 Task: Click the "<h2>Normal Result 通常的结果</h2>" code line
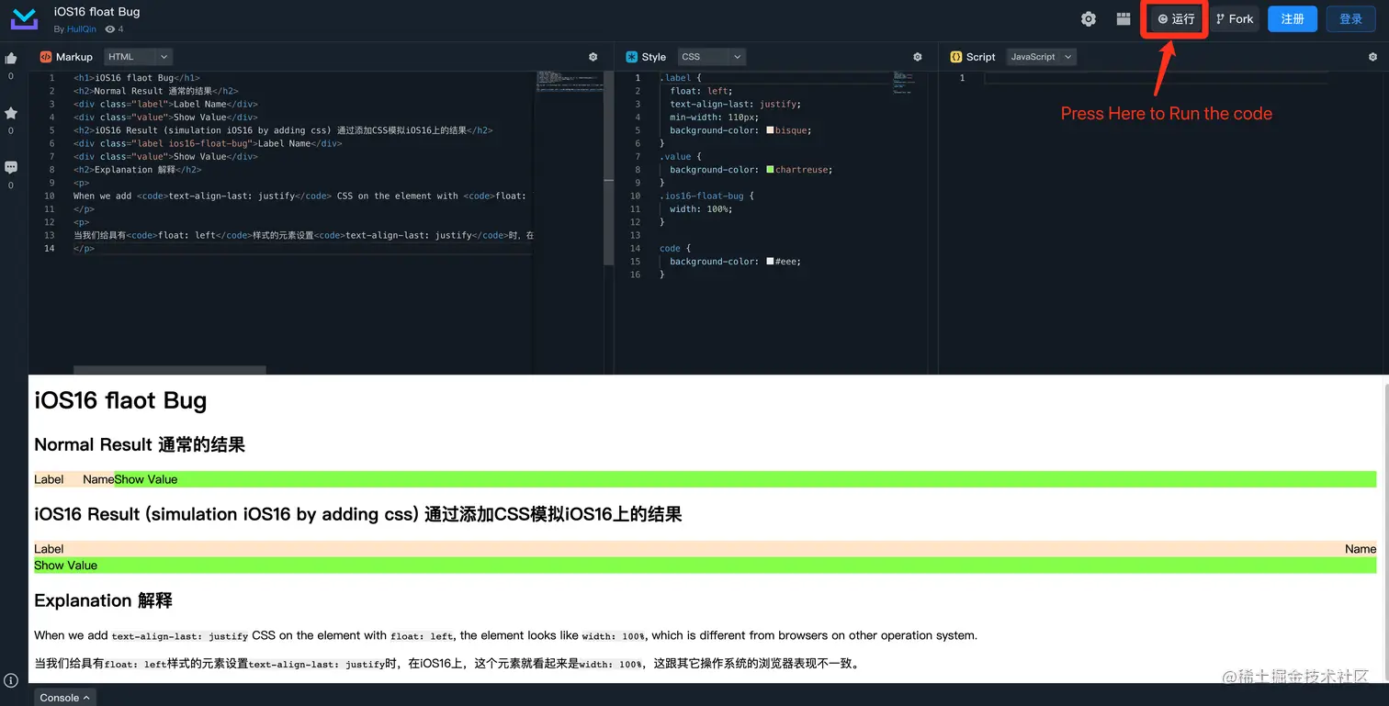point(156,91)
